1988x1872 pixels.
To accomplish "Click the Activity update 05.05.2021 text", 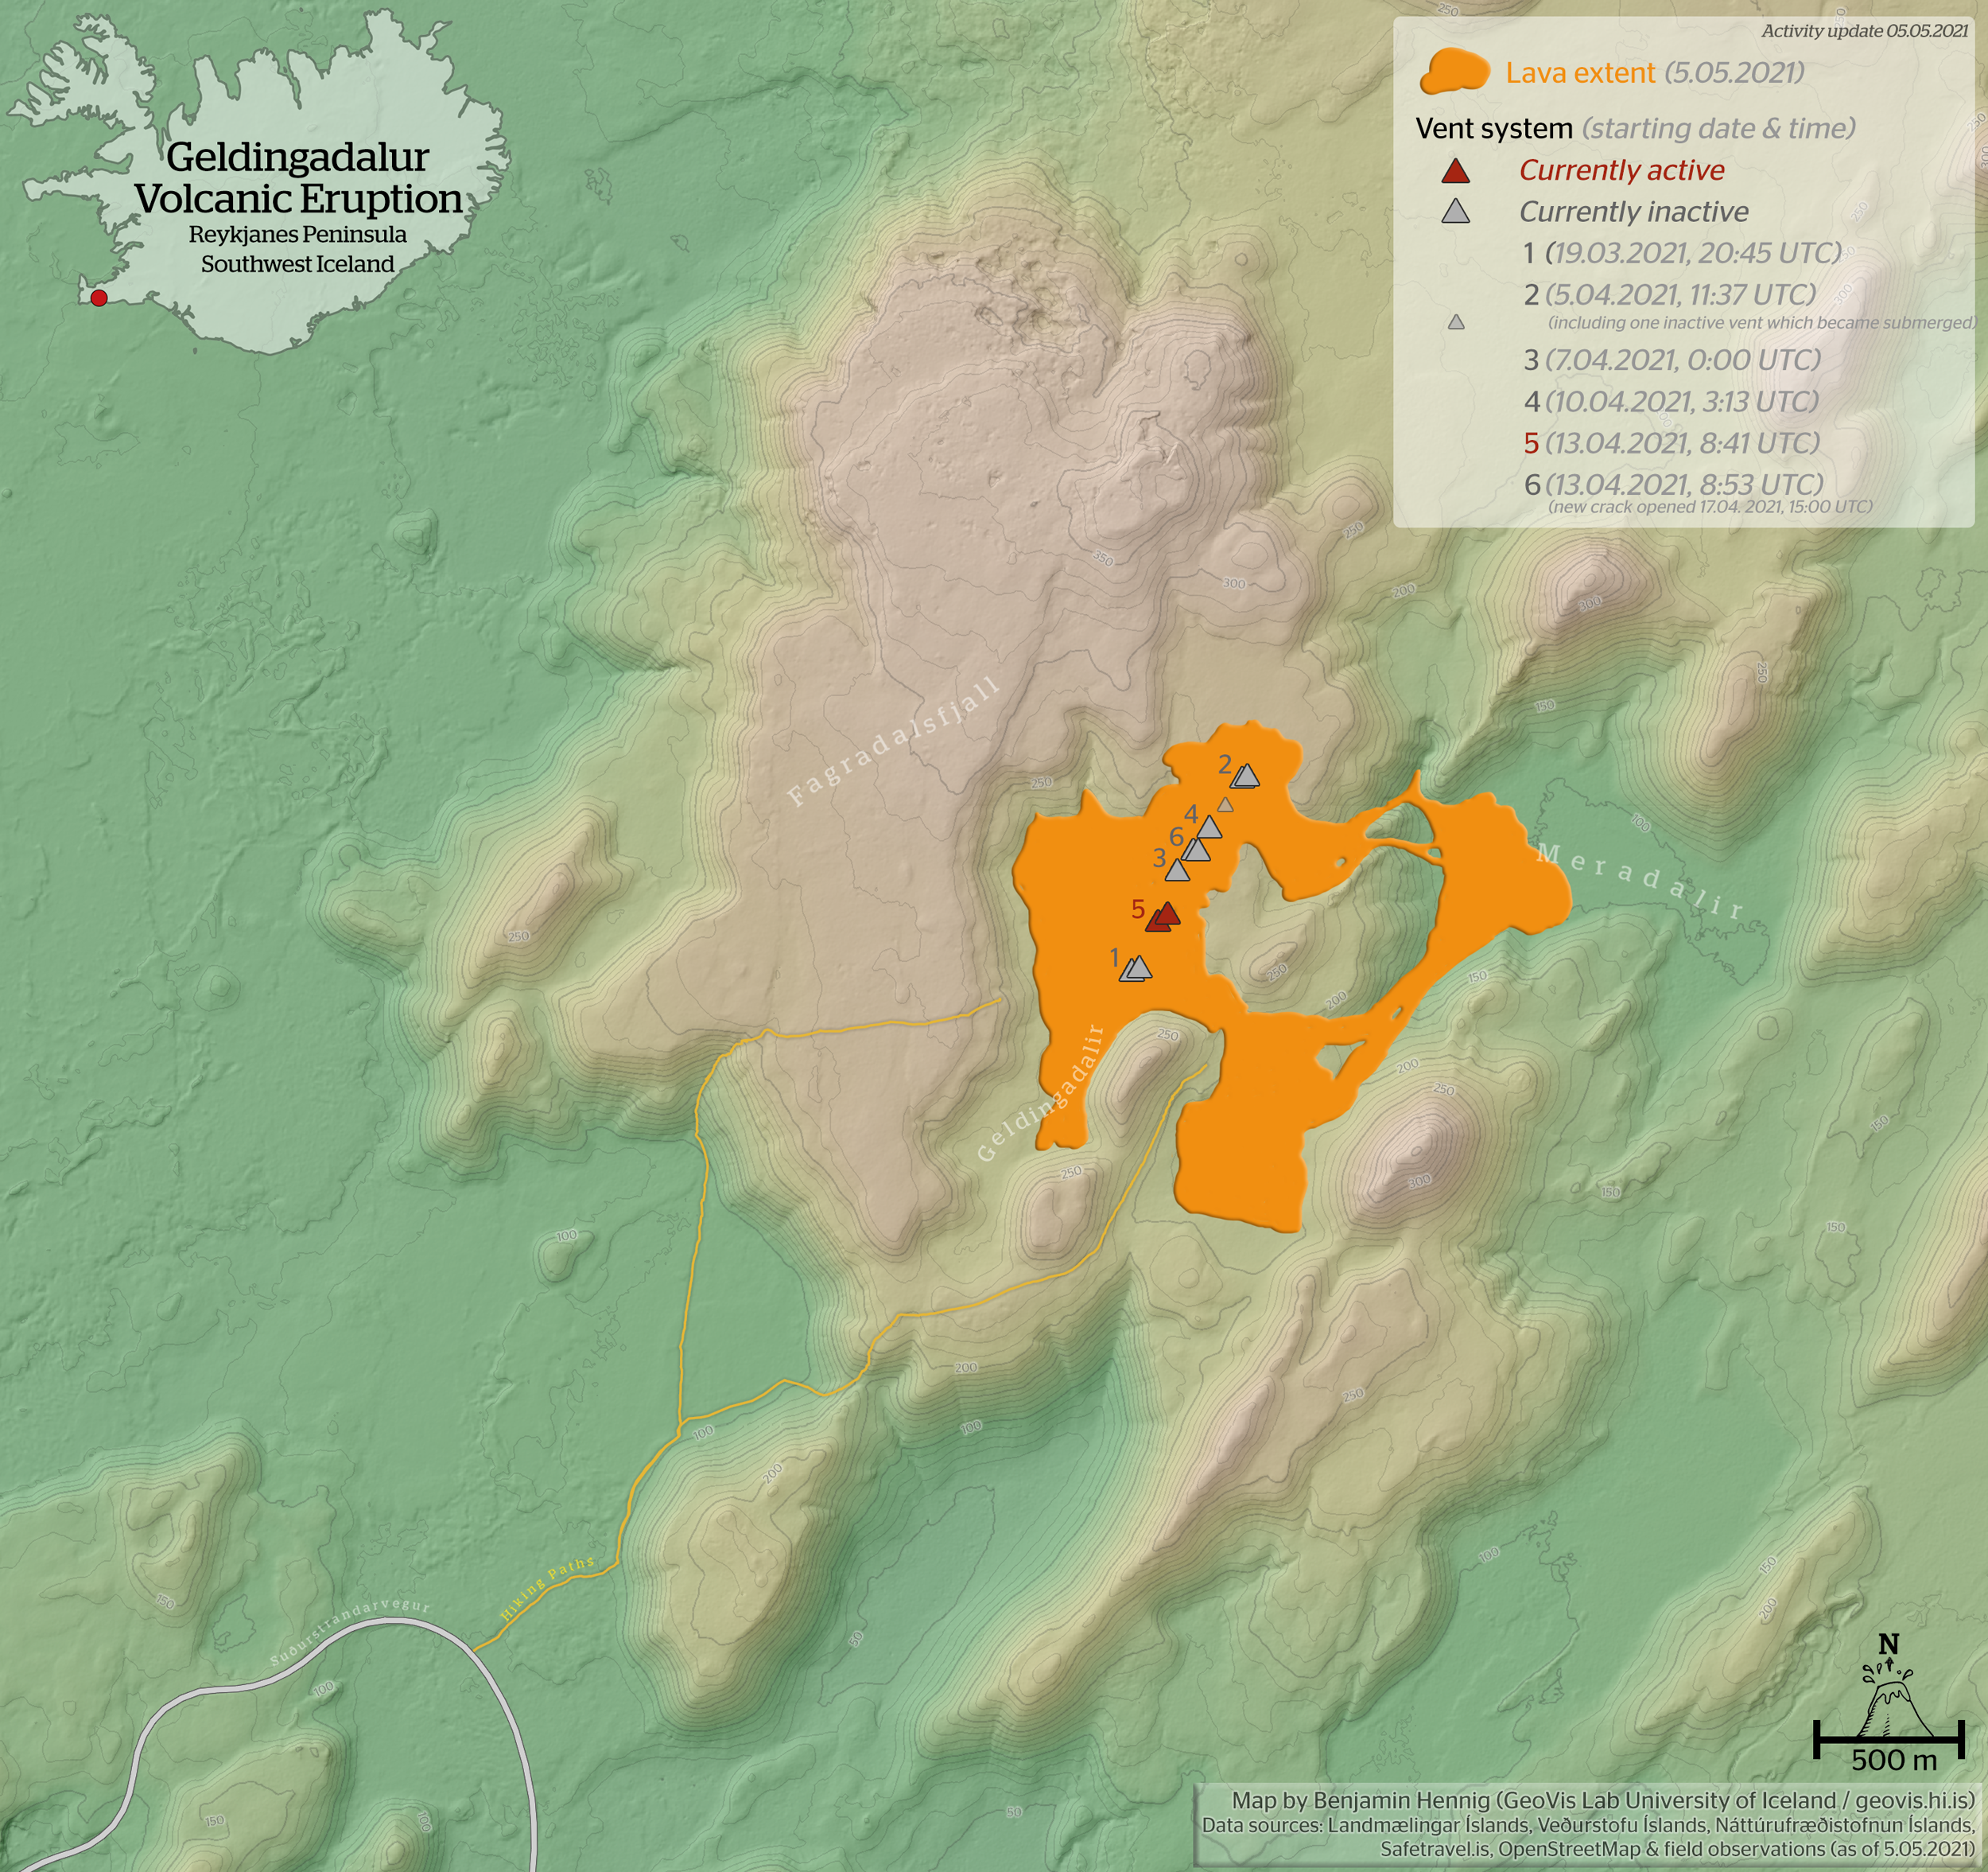I will click(1864, 31).
